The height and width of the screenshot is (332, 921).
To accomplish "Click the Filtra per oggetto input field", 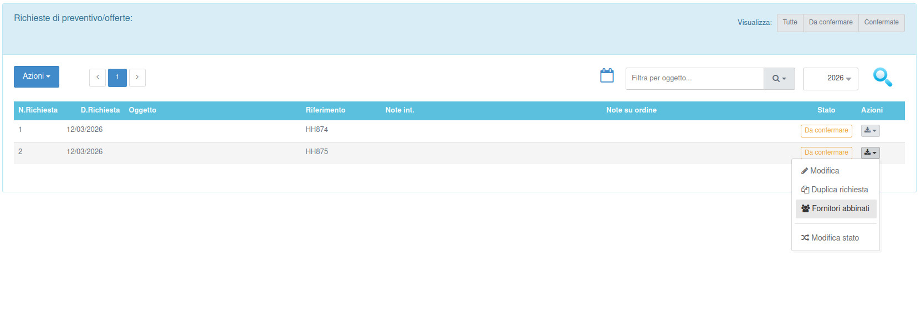I will point(694,79).
